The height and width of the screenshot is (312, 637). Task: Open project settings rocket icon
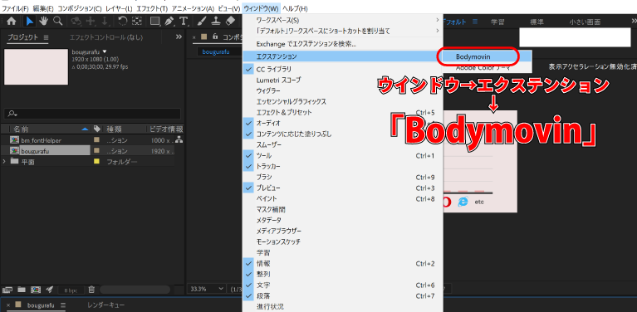coord(50,290)
